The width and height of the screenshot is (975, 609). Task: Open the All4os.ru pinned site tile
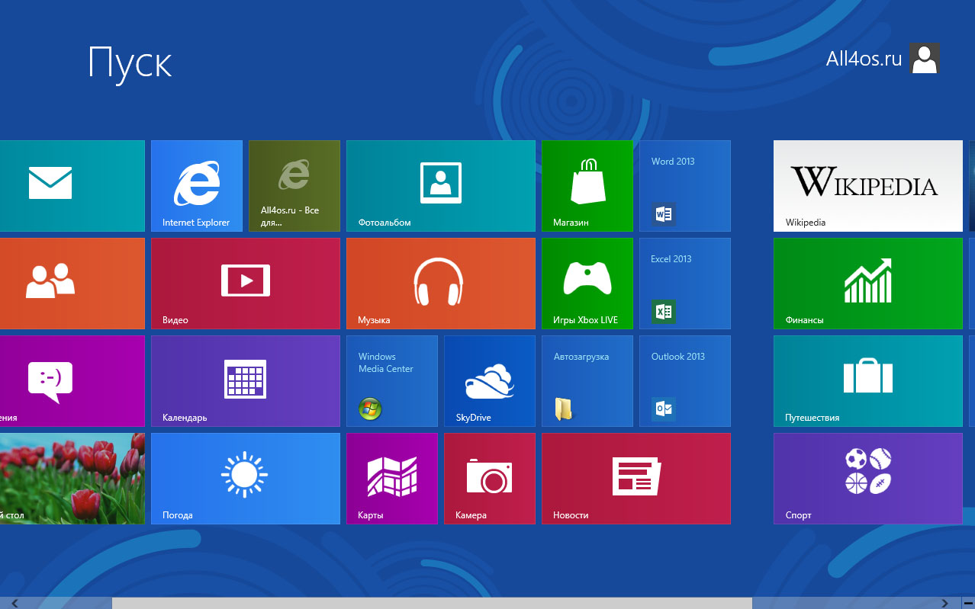pos(294,186)
